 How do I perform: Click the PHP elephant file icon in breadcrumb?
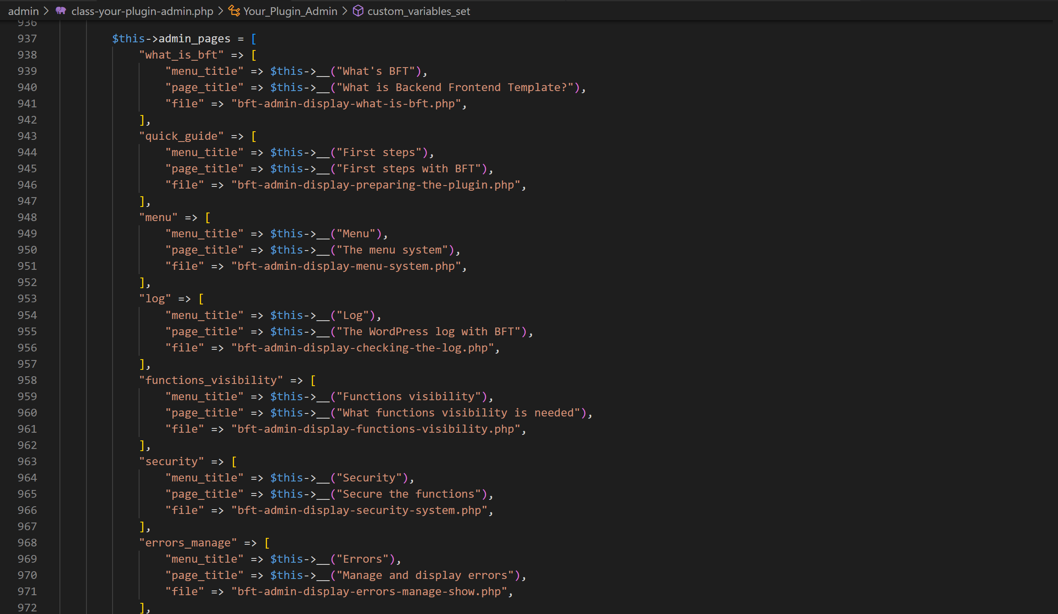(61, 11)
